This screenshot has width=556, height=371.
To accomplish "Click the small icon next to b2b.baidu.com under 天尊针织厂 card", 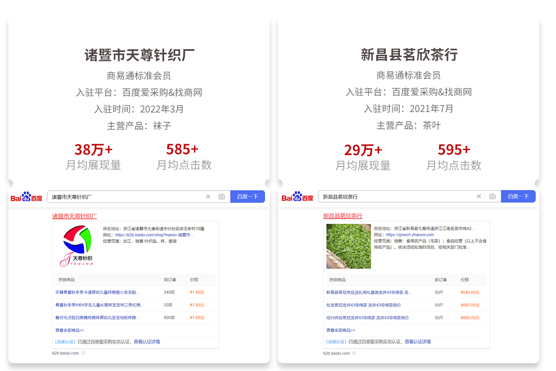I will 83,353.
